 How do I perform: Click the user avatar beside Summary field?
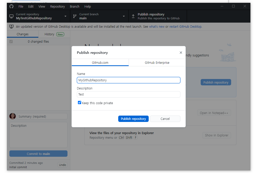tap(13, 116)
